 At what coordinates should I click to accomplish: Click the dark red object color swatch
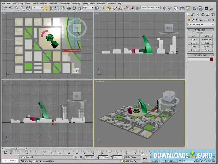click(212, 59)
